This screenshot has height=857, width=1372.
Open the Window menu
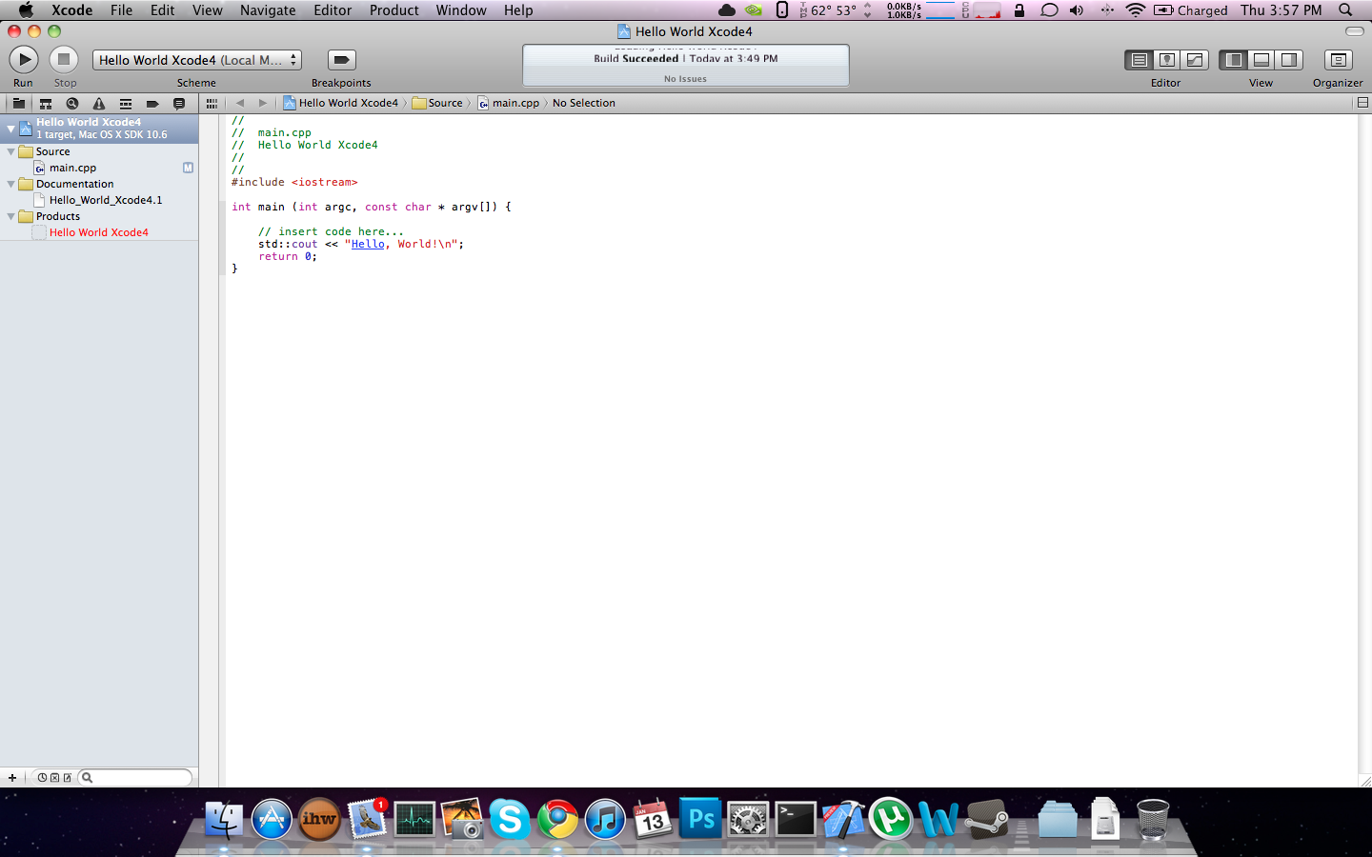(461, 10)
